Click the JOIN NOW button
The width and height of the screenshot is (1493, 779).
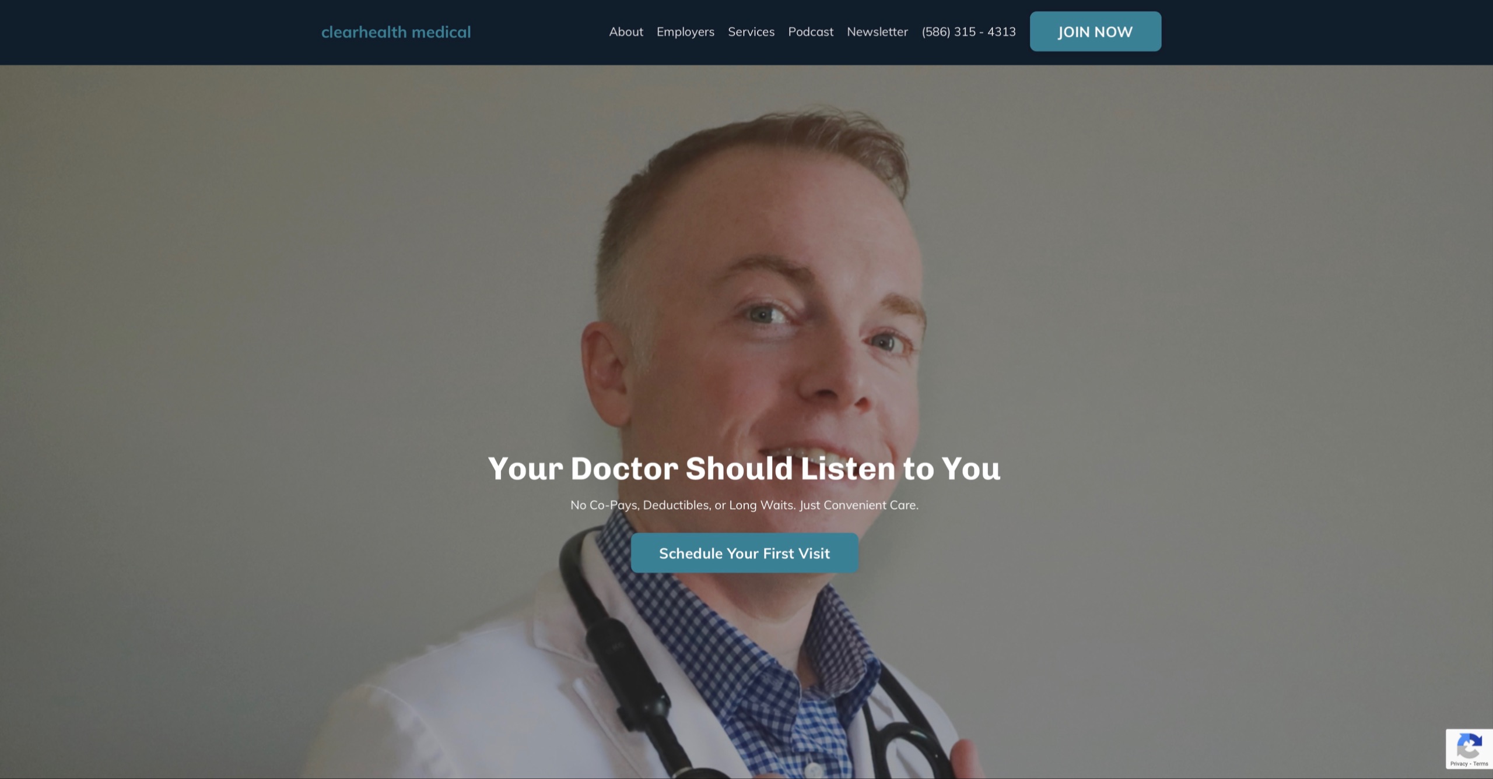tap(1095, 31)
